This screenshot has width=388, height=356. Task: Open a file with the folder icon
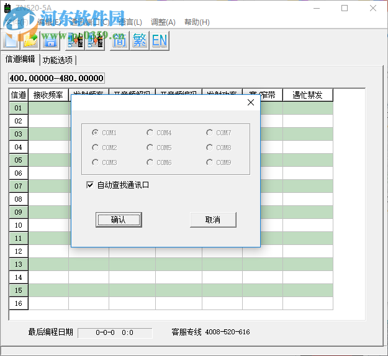coord(30,40)
